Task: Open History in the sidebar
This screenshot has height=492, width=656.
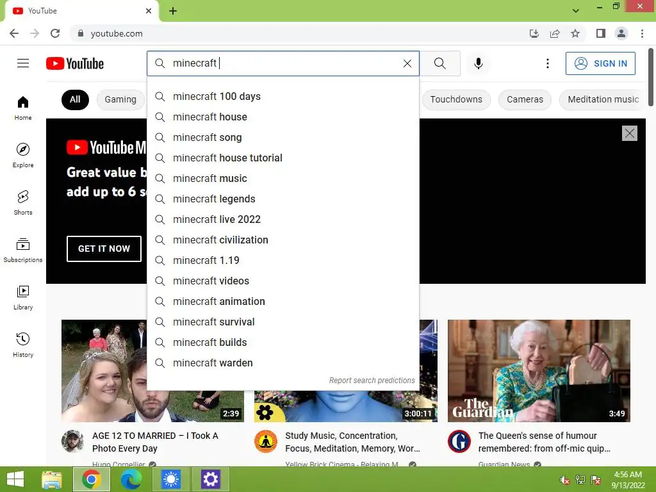Action: [x=23, y=345]
